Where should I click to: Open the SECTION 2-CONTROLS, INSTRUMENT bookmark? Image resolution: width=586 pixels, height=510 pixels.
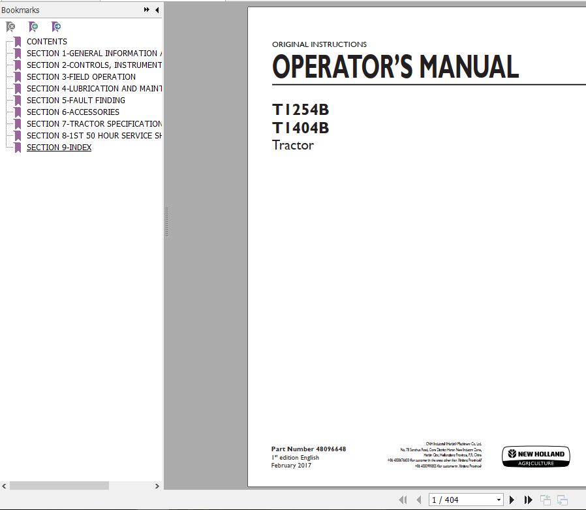click(94, 65)
